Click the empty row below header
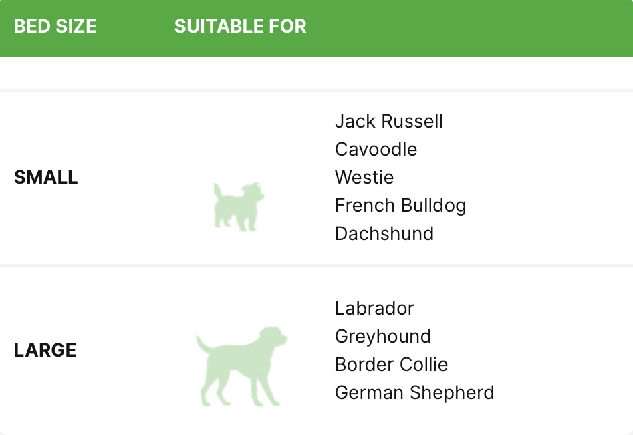The width and height of the screenshot is (633, 435). click(x=317, y=73)
